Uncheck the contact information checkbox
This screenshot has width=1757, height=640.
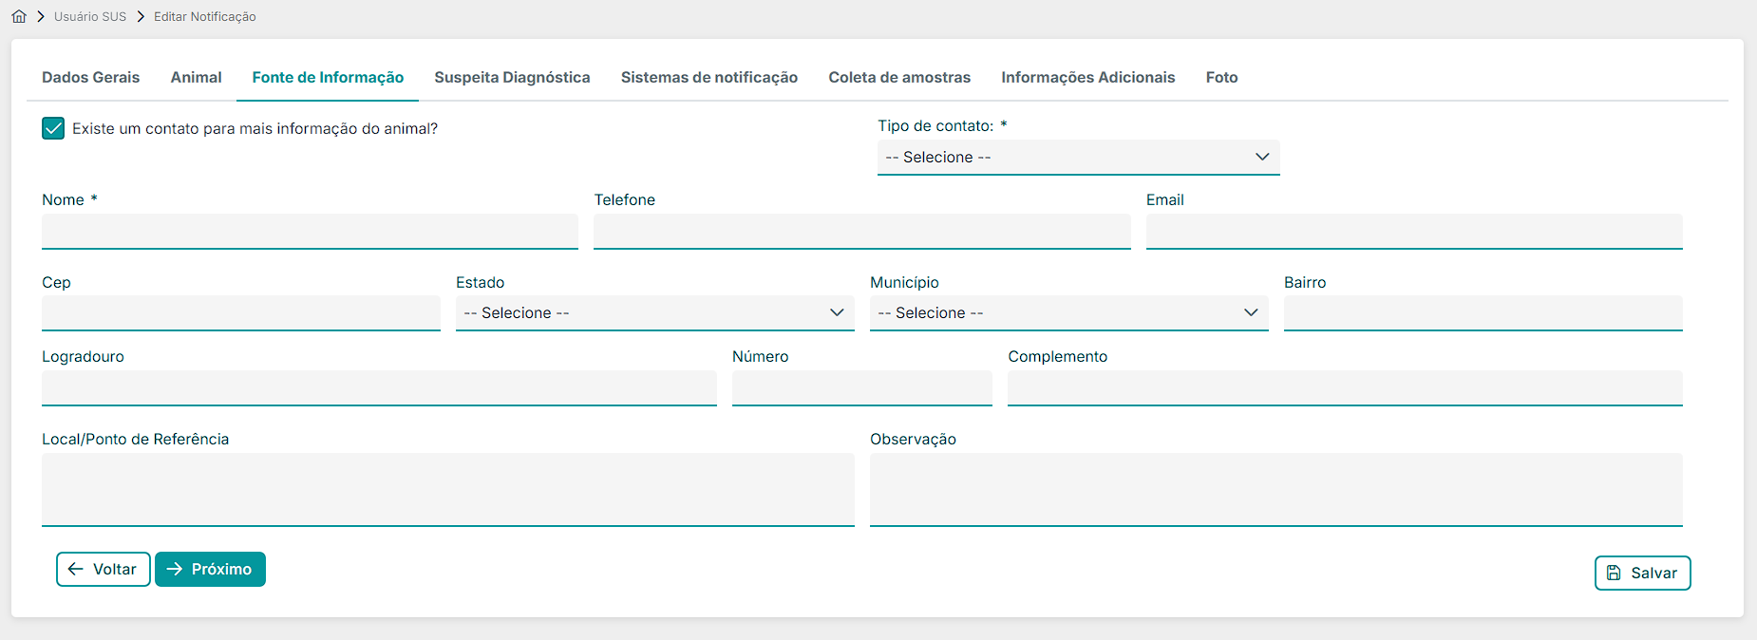(53, 128)
